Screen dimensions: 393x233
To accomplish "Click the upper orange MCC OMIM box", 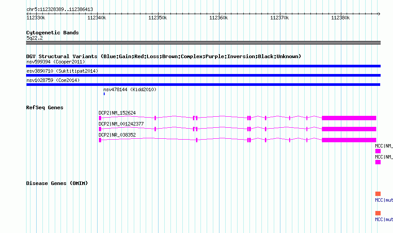I will [378, 194].
